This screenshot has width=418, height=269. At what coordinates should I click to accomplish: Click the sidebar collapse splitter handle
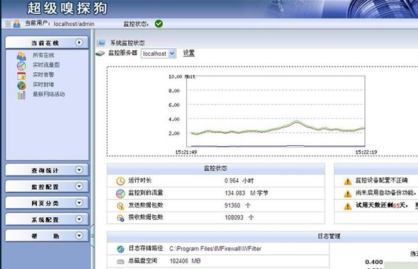click(93, 236)
